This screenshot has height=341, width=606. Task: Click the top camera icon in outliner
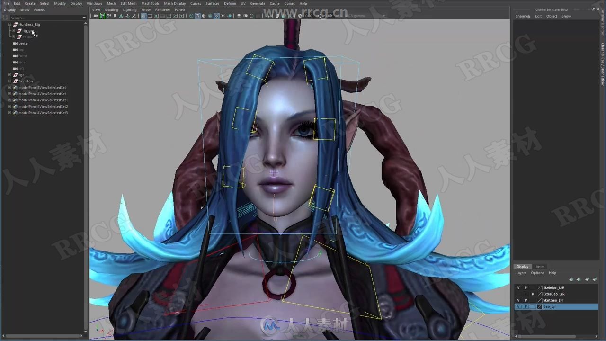point(16,50)
